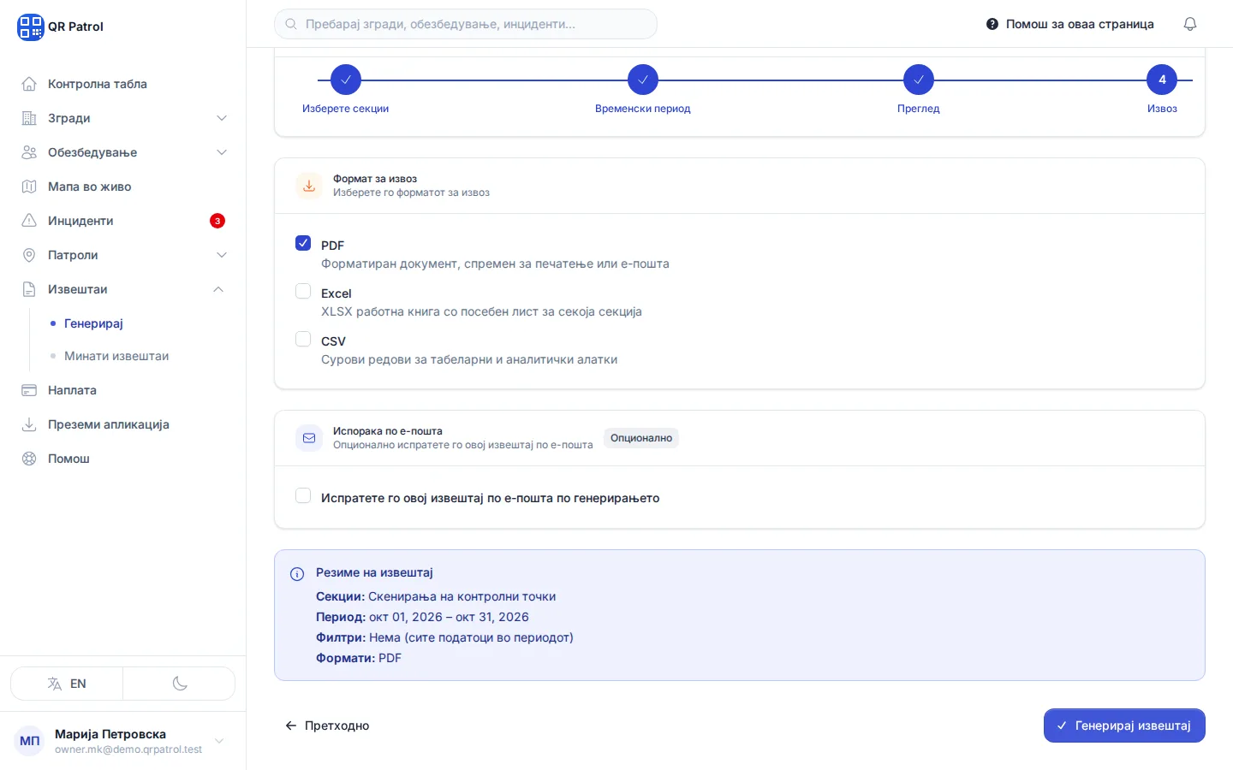The width and height of the screenshot is (1233, 770).
Task: Collapse the Извештаи submenu chevron
Action: [218, 289]
